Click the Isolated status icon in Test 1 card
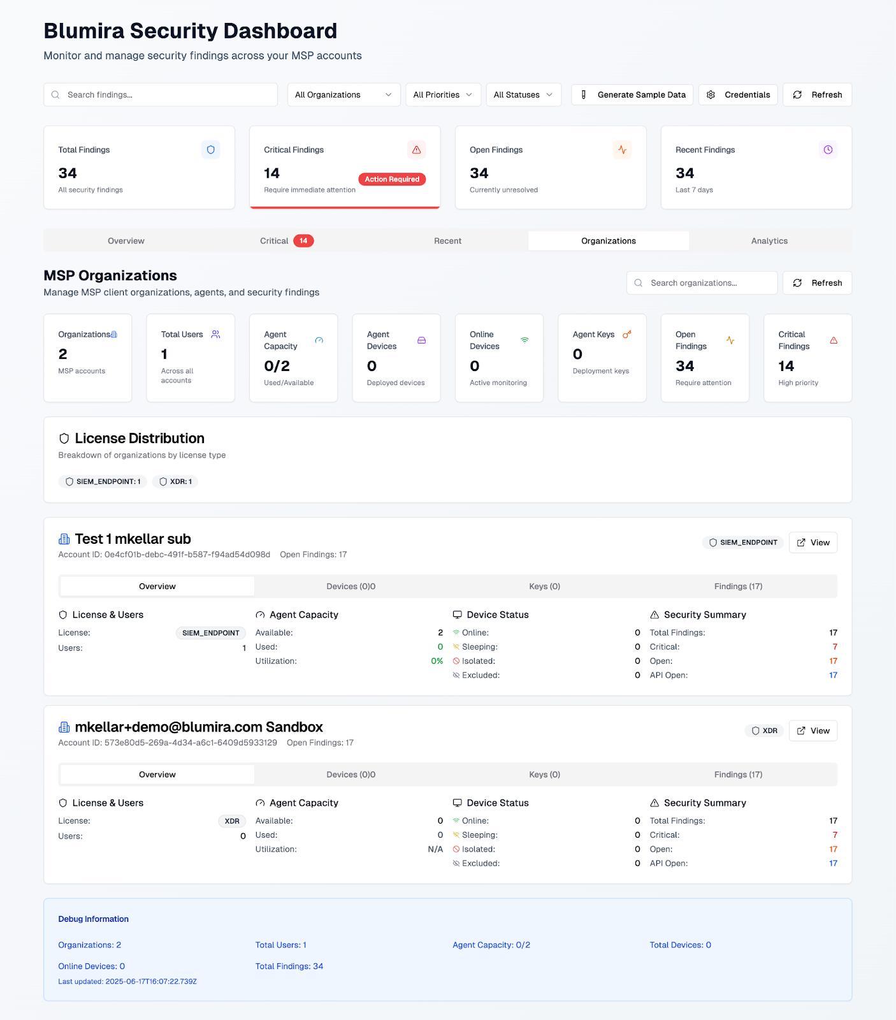 coord(456,661)
